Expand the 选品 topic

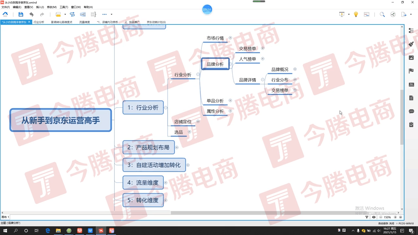click(x=189, y=132)
